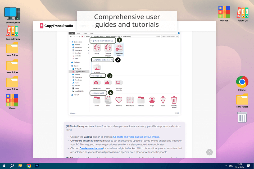Click the Windows Start button
Screen dimensions: 254x169
pos(4,166)
